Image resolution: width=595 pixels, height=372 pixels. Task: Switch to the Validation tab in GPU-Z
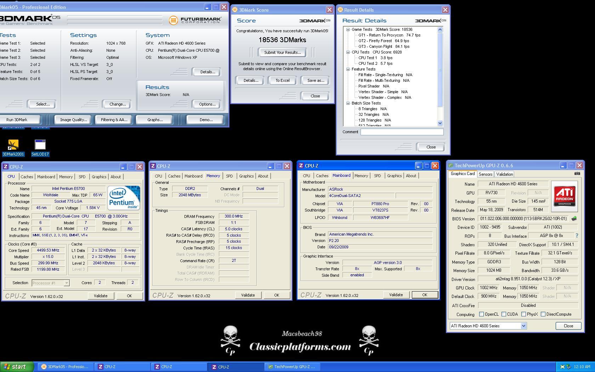(504, 174)
